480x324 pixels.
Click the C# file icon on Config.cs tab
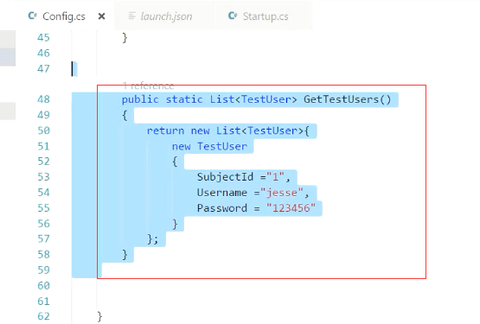pyautogui.click(x=33, y=16)
